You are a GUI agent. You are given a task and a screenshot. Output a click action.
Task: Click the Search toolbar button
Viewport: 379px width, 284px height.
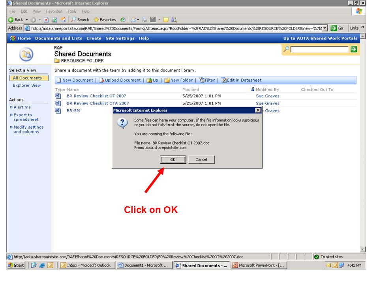(x=80, y=20)
